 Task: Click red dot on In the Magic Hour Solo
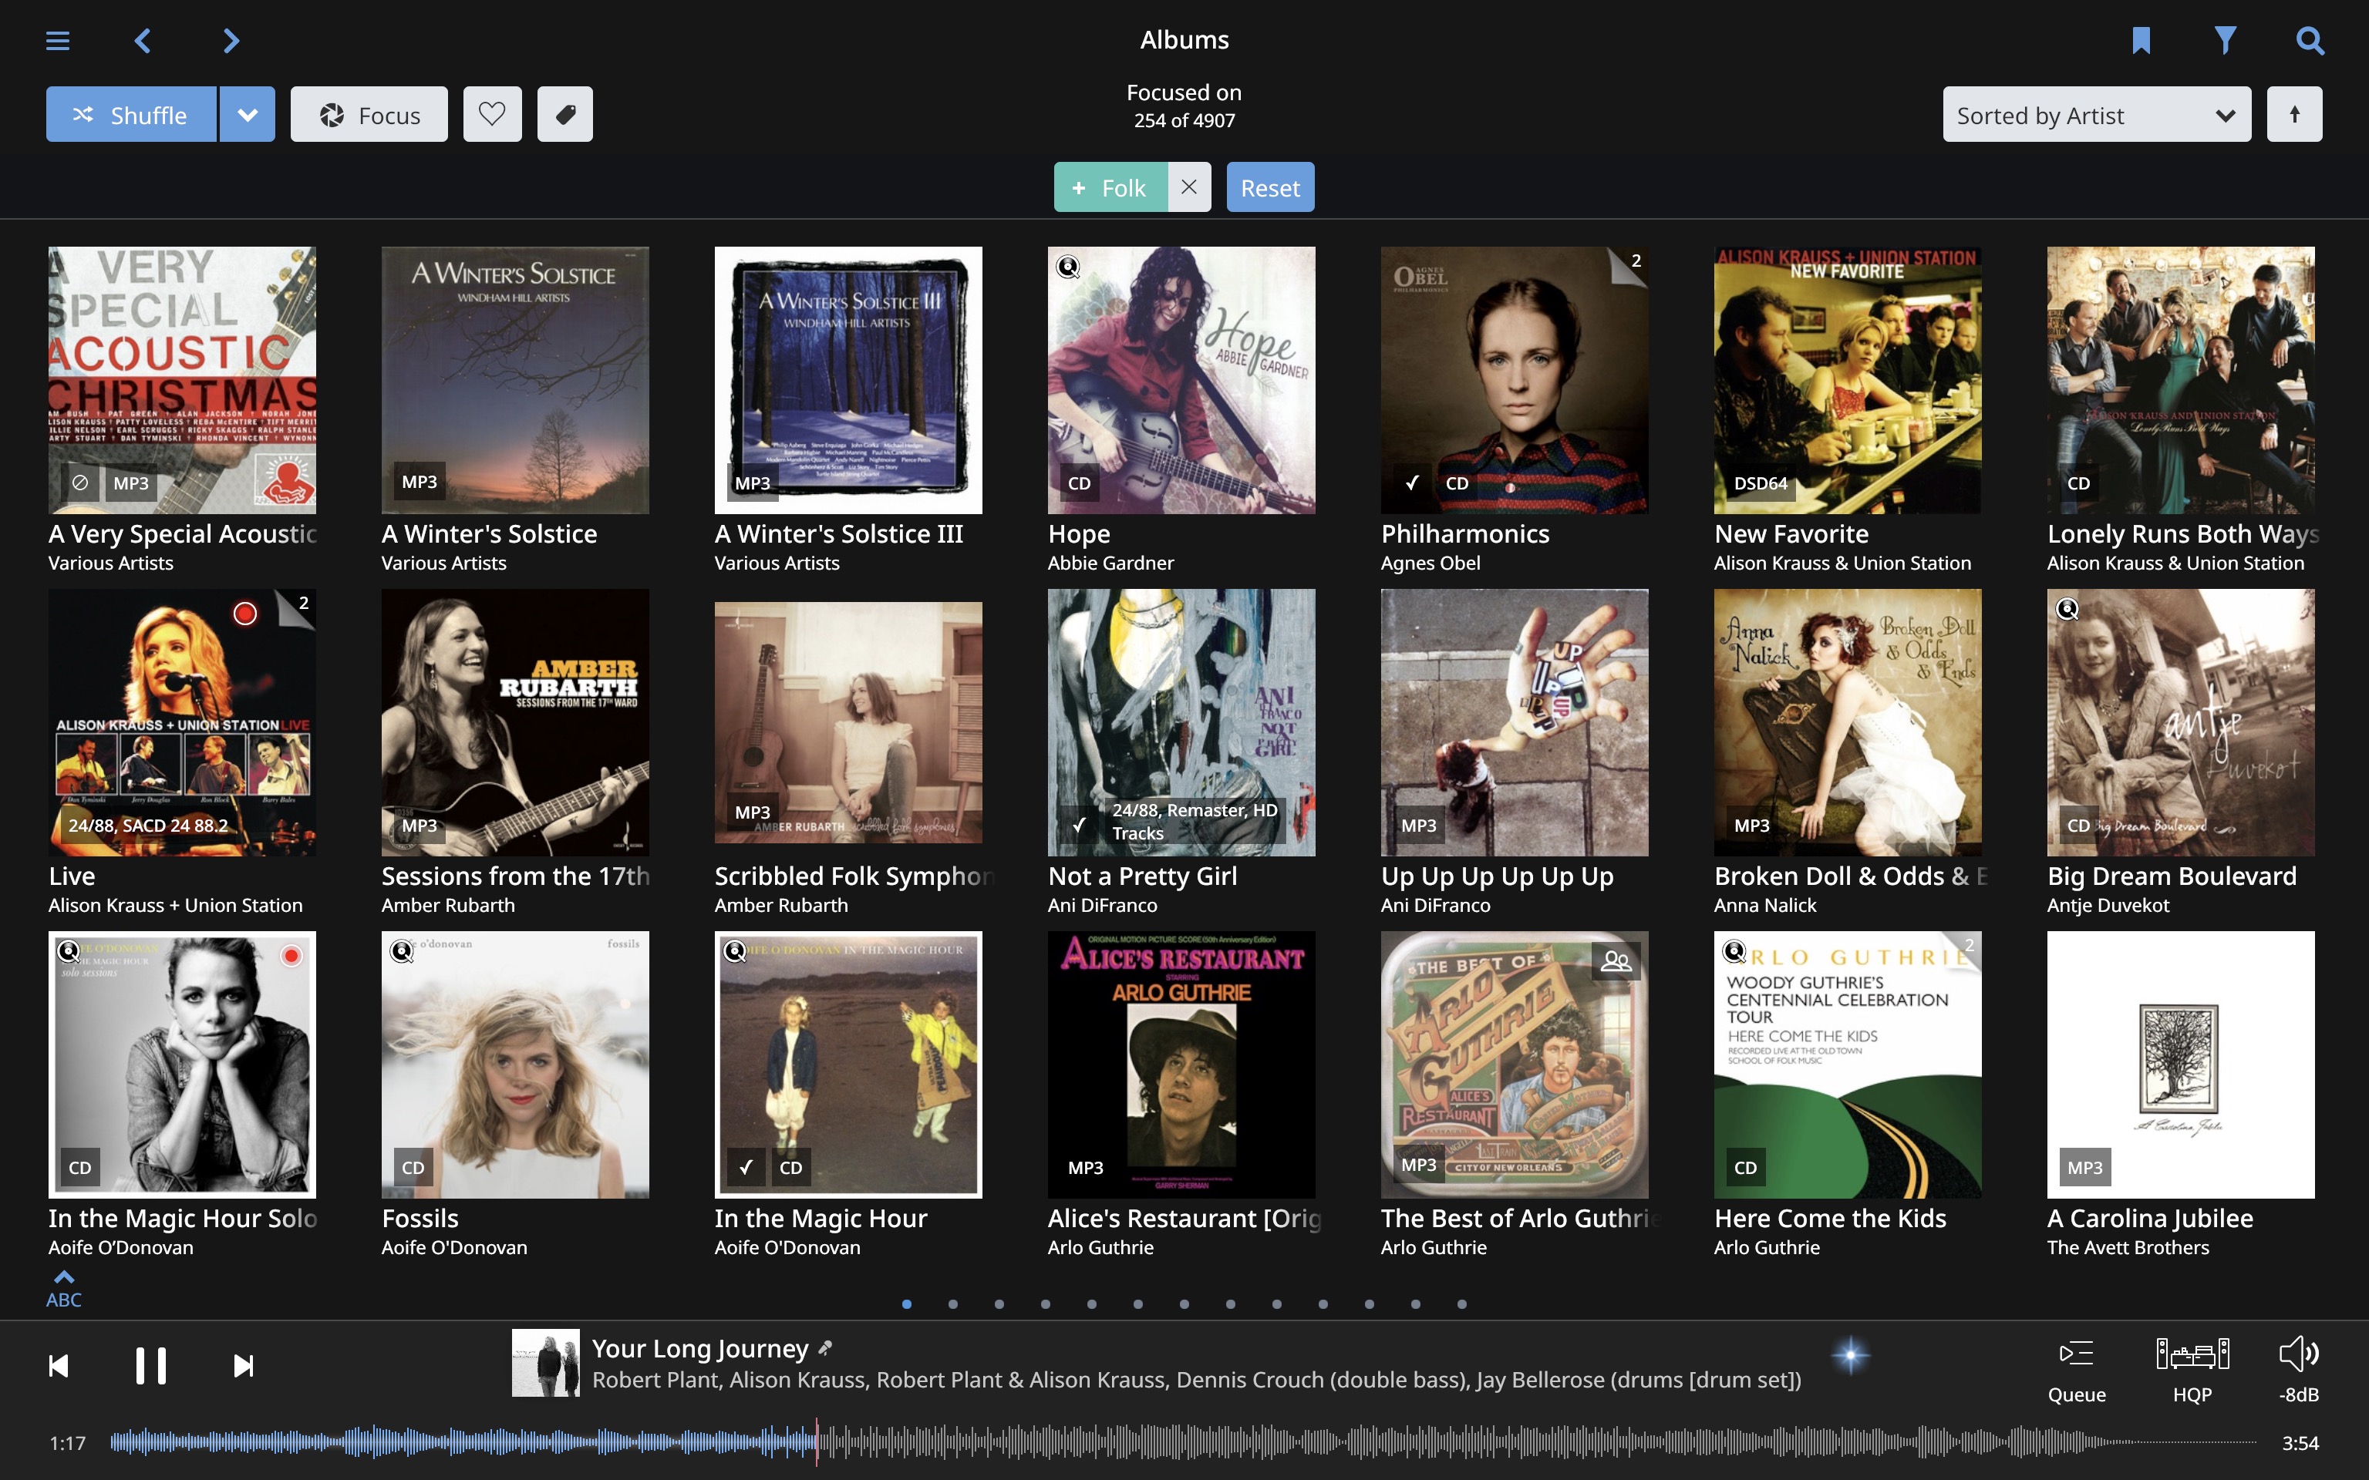tap(291, 957)
